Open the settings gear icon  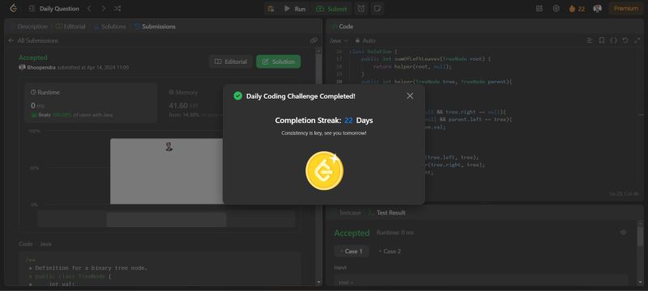click(556, 8)
